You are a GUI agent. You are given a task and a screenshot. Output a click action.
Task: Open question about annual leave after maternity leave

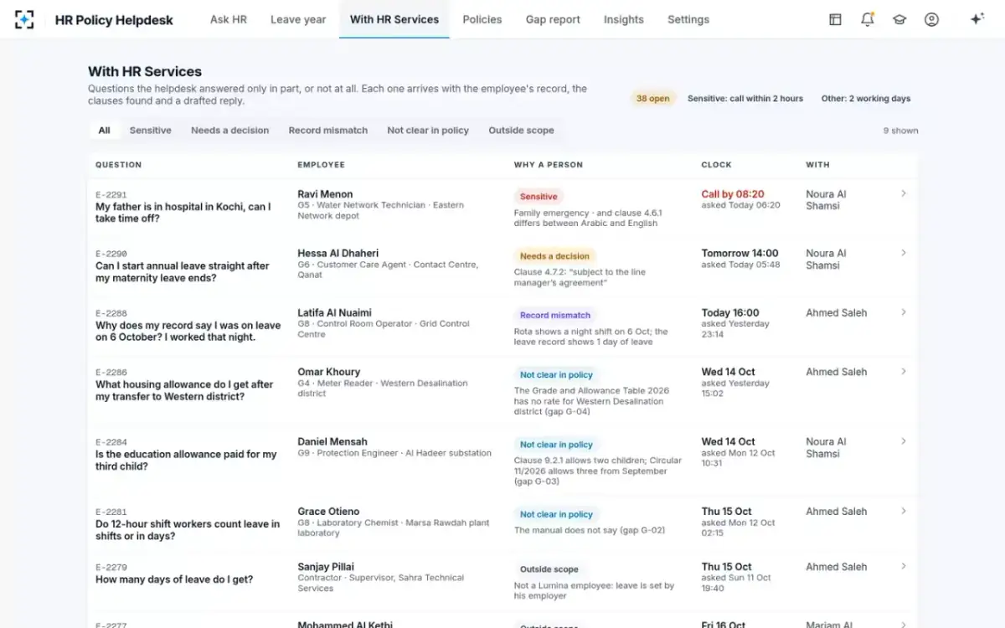tap(183, 272)
